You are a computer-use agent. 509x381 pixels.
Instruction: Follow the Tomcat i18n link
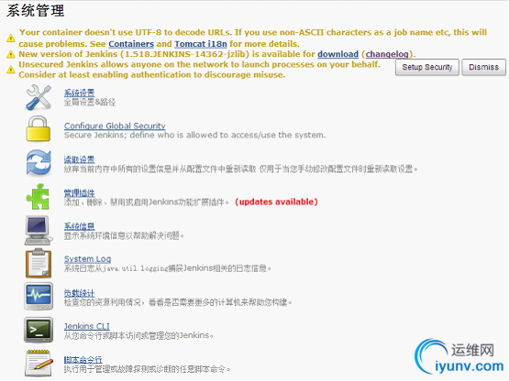(201, 44)
